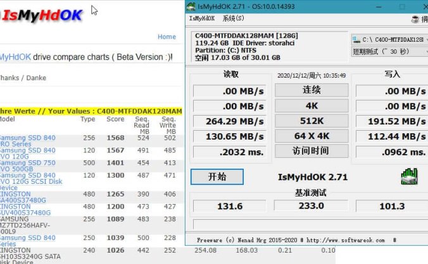Open the C:\ C400-MTFDDAK128 drive dropdown
This screenshot has width=428, height=264.
pyautogui.click(x=389, y=40)
